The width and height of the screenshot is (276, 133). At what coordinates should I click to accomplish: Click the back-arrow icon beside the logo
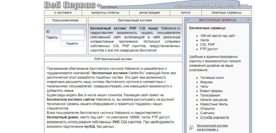pos(98,6)
